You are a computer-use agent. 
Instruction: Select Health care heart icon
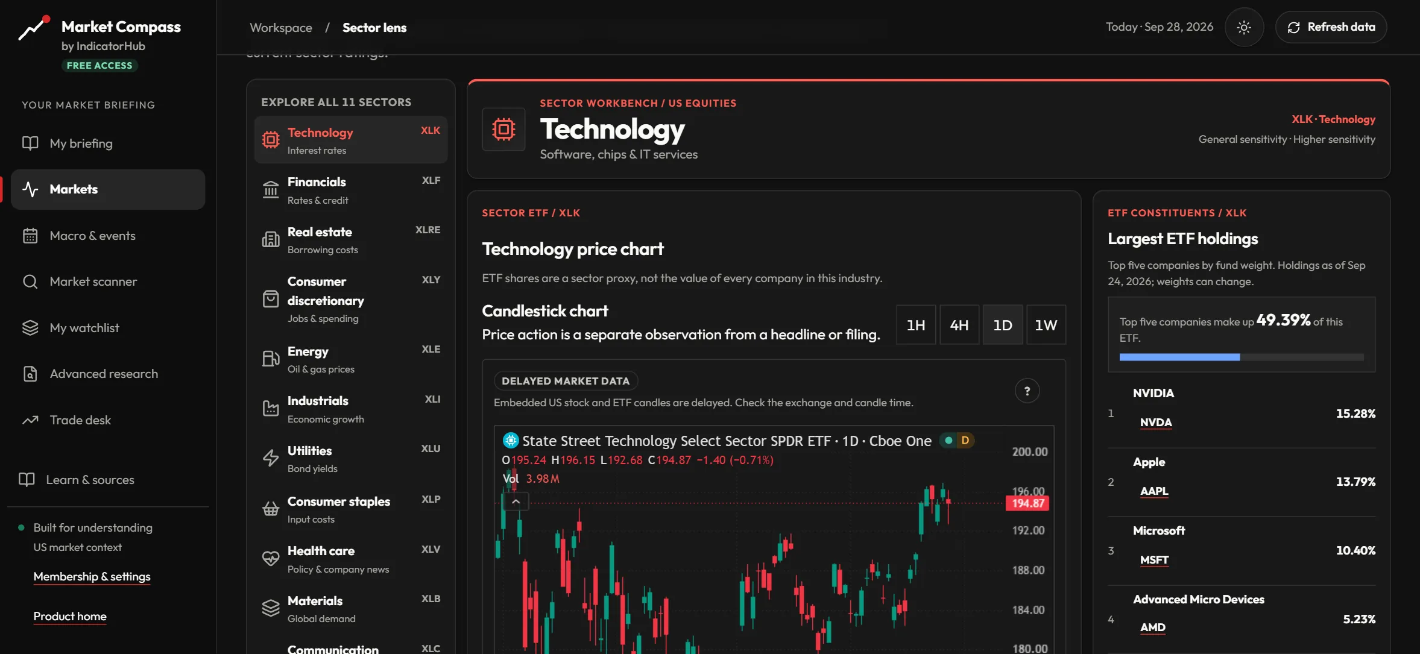271,559
